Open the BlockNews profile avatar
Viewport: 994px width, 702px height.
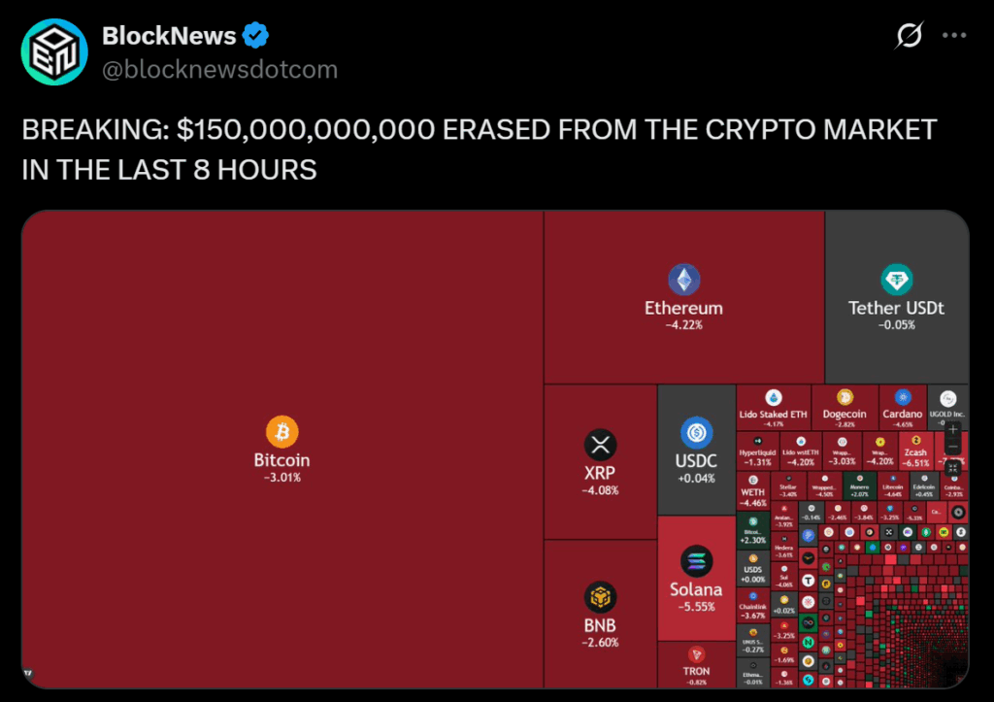(54, 51)
